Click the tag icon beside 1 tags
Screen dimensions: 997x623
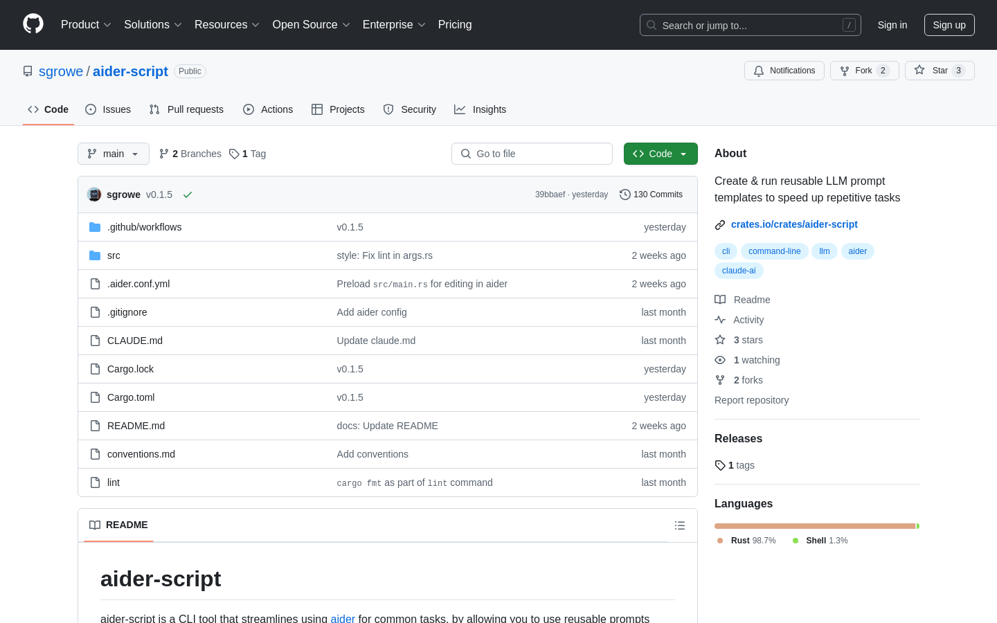[720, 465]
